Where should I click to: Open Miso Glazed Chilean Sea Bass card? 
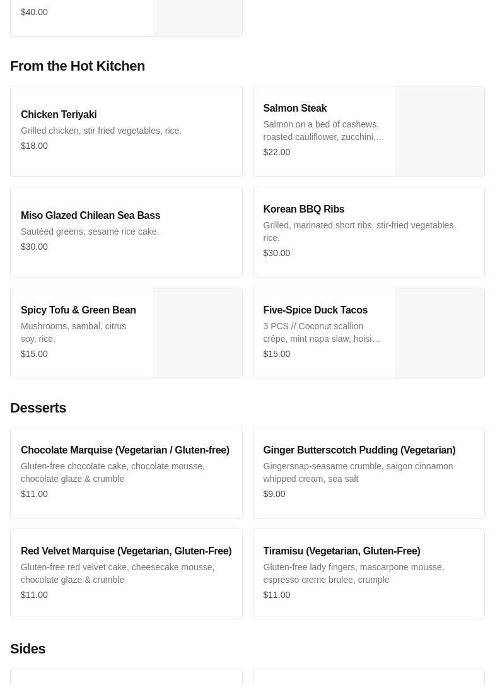(126, 231)
